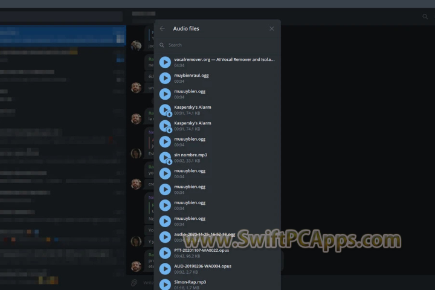Open chat search with top-right magnifier icon
Screen dimensions: 435x290
425,17
